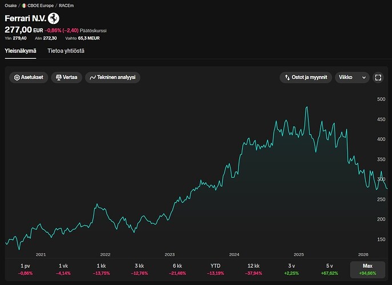Click the 450 price axis label
Screen dimensions: 392x285
[x=381, y=119]
